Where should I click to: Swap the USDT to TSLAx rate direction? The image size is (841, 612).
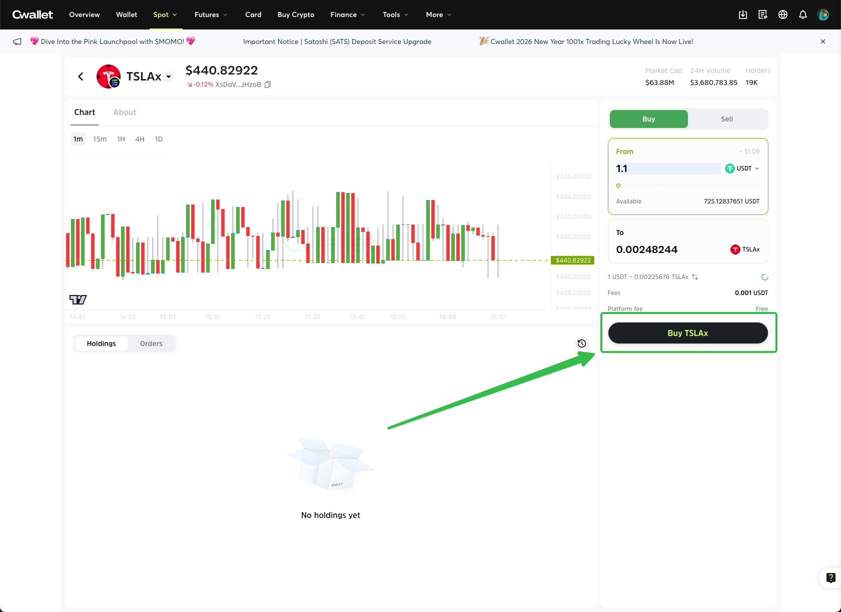pos(695,277)
